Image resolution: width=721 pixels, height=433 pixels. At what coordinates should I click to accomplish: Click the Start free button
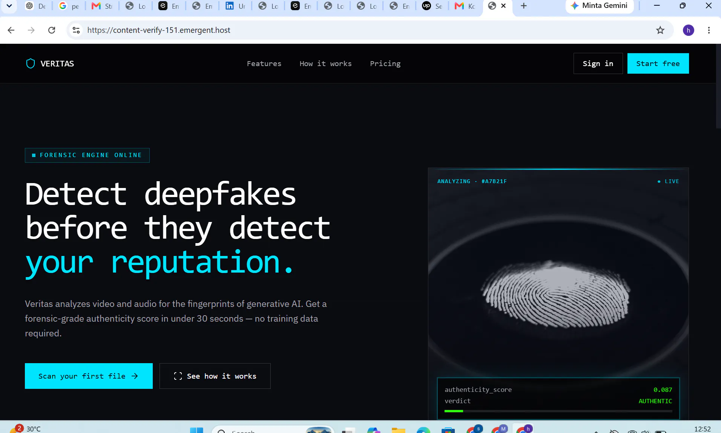click(658, 63)
